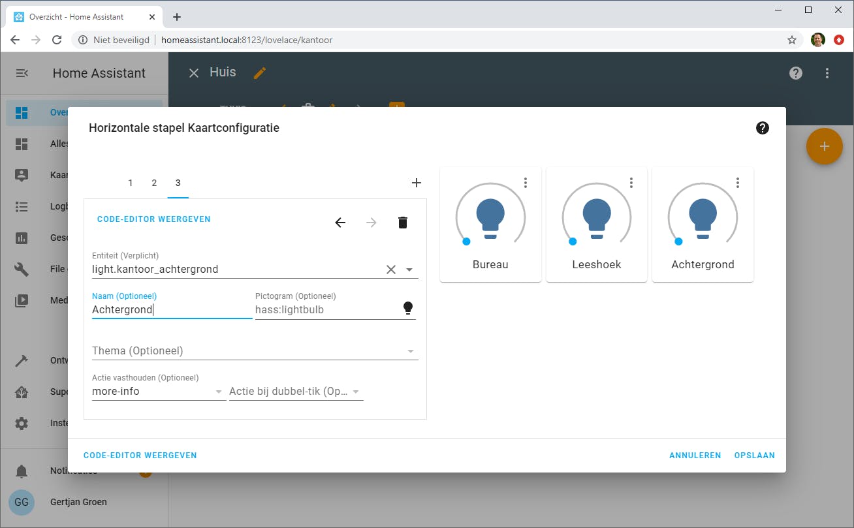Open the Thema (Optioneel) dropdown
Screen dimensions: 854x528
point(255,350)
